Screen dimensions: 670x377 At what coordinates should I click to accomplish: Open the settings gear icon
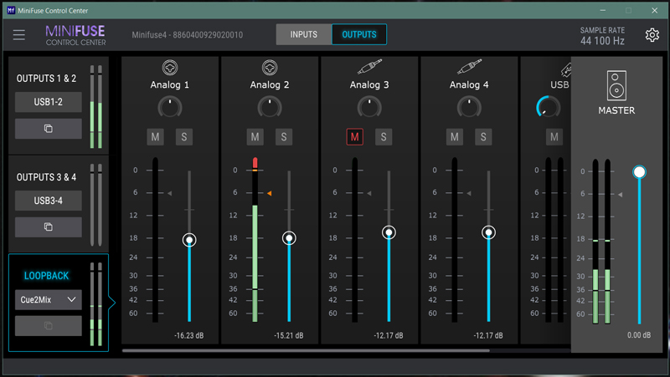pyautogui.click(x=652, y=35)
